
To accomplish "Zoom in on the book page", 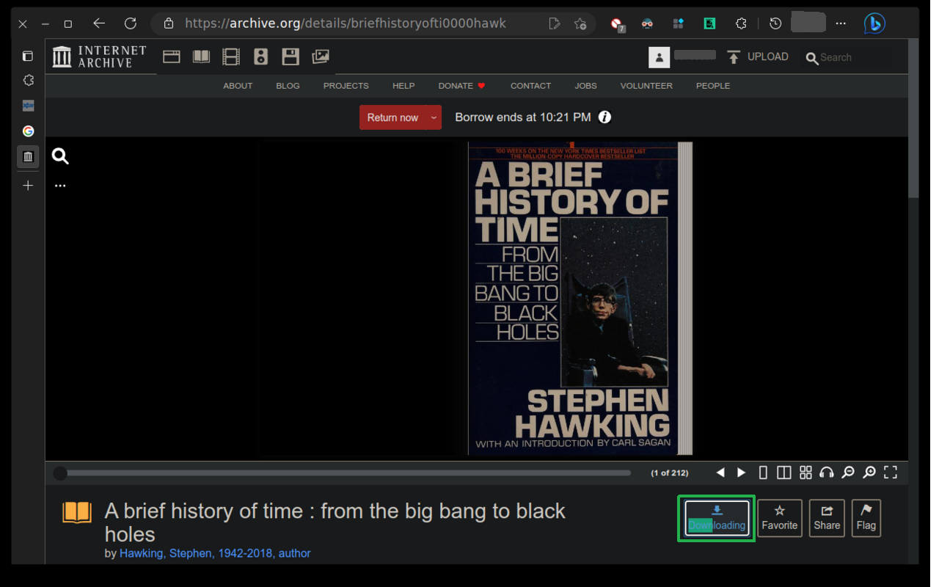I will pos(869,473).
